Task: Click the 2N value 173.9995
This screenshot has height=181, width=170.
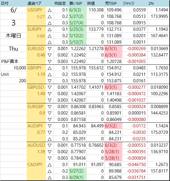Action: point(159,16)
